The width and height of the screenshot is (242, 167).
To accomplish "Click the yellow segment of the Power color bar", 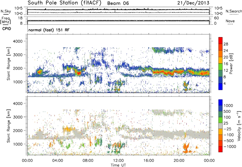I will pyautogui.click(x=221, y=60).
